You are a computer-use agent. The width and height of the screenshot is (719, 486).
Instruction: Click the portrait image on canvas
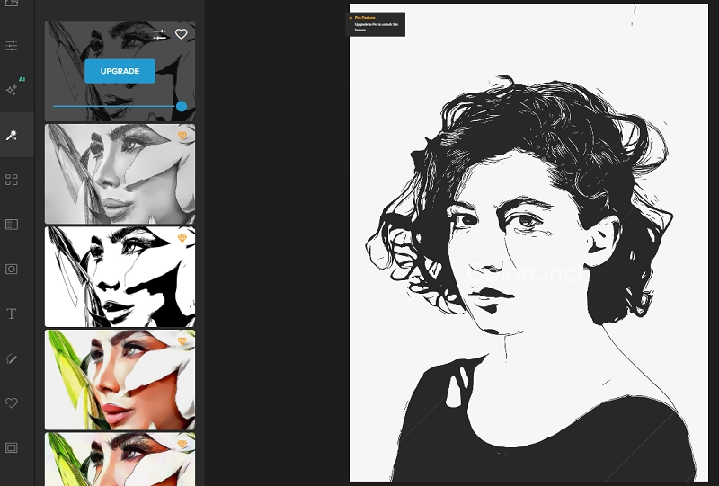(x=528, y=243)
